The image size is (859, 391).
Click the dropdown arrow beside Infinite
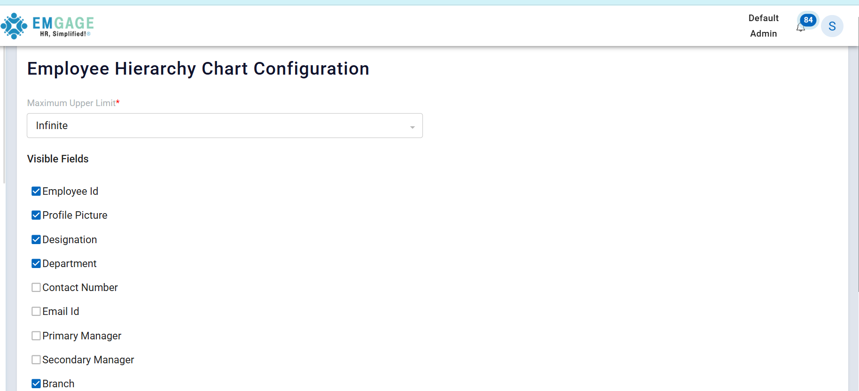coord(412,127)
